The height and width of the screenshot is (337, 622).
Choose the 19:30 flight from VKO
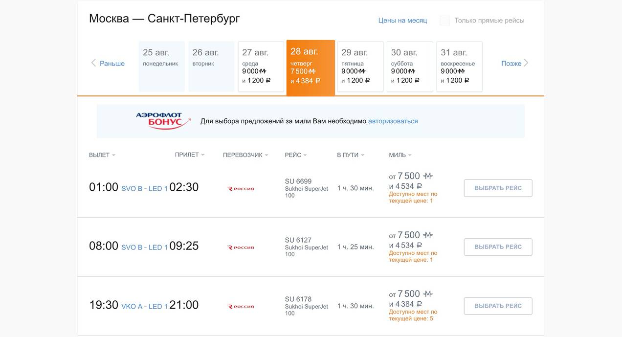[498, 306]
